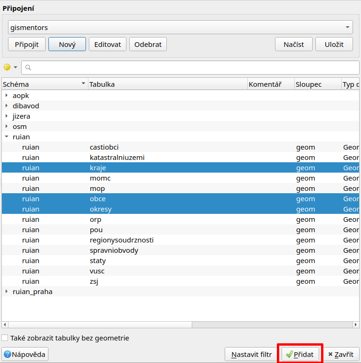Open Nastavit filtr to set filter

point(251,354)
